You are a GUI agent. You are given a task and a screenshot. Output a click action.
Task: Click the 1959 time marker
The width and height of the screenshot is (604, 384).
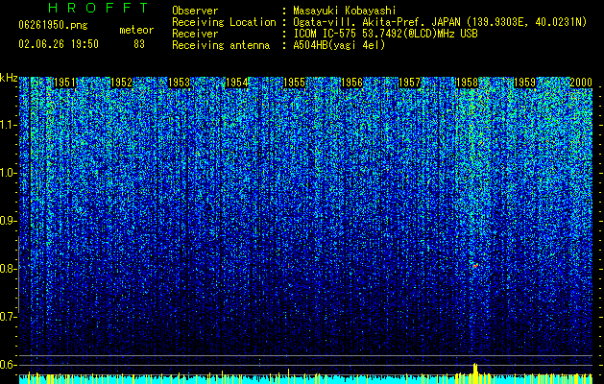click(524, 83)
